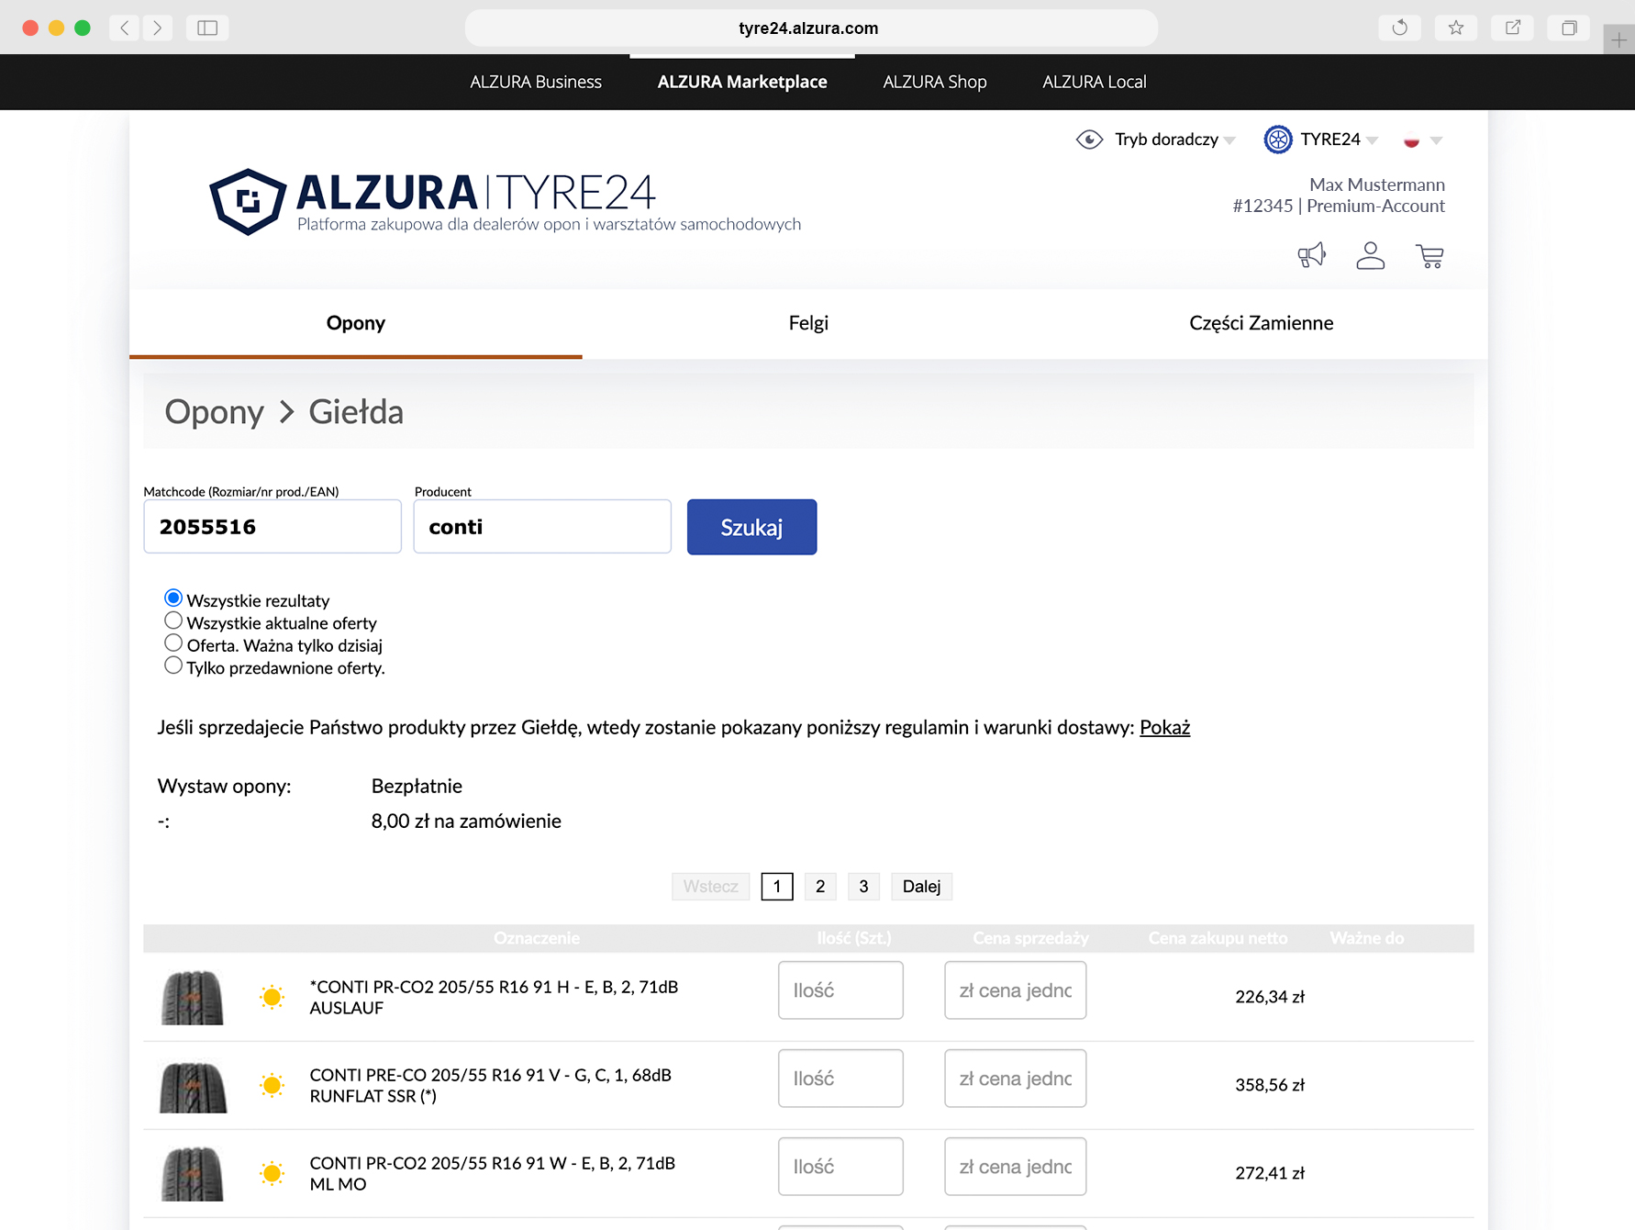1635x1230 pixels.
Task: Click price field for CONTI PRE-CO RUNFLAT
Action: pos(1016,1079)
